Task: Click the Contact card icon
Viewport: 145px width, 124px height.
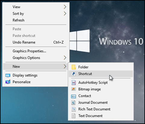Action: tap(74, 96)
